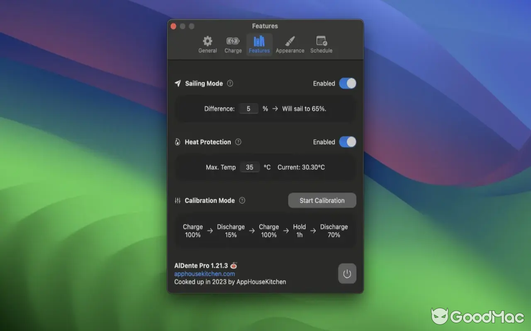Click the power button to quit AlDente
The height and width of the screenshot is (331, 531).
347,273
